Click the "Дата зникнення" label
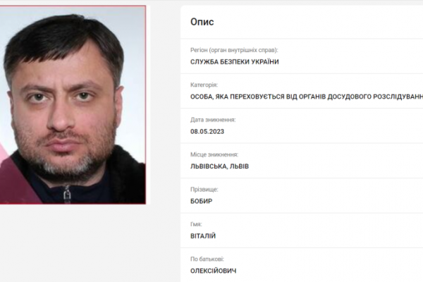Viewport: 423px width, 282px height. pyautogui.click(x=213, y=120)
